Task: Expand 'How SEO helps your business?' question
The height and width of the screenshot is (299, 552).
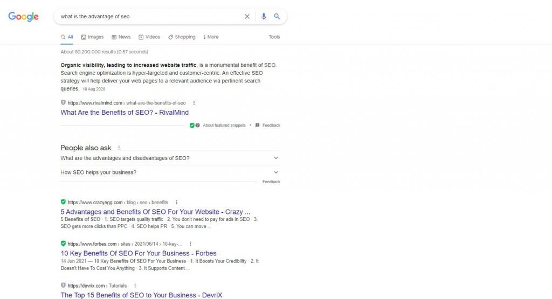Action: (x=170, y=172)
